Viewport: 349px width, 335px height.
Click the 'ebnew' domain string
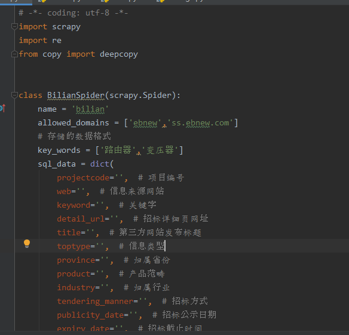[145, 123]
